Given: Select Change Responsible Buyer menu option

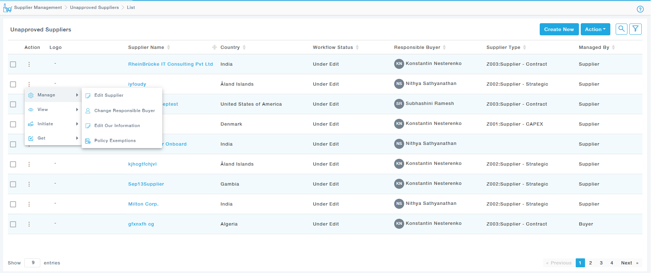Looking at the screenshot, I should (x=124, y=111).
